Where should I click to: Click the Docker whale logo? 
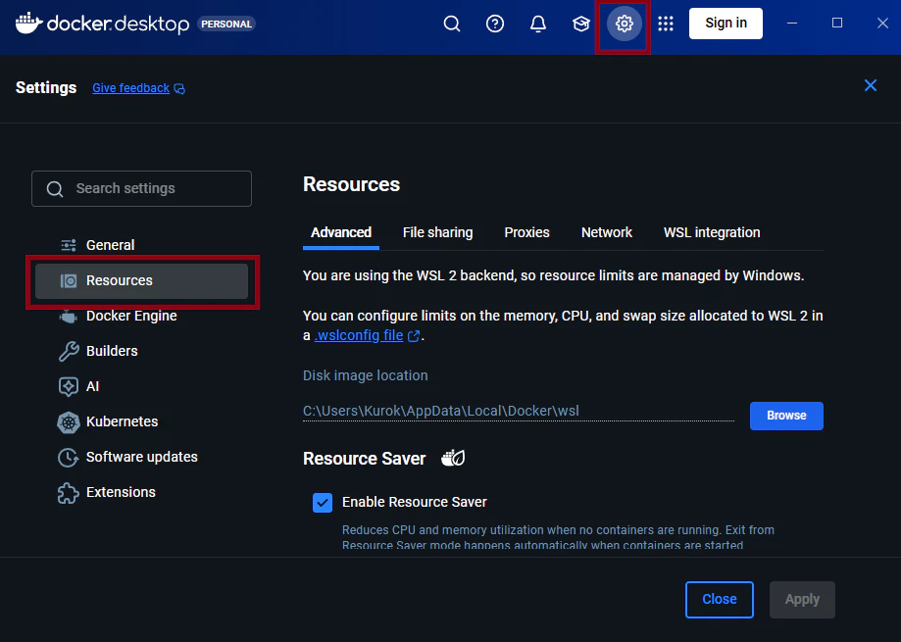click(28, 23)
